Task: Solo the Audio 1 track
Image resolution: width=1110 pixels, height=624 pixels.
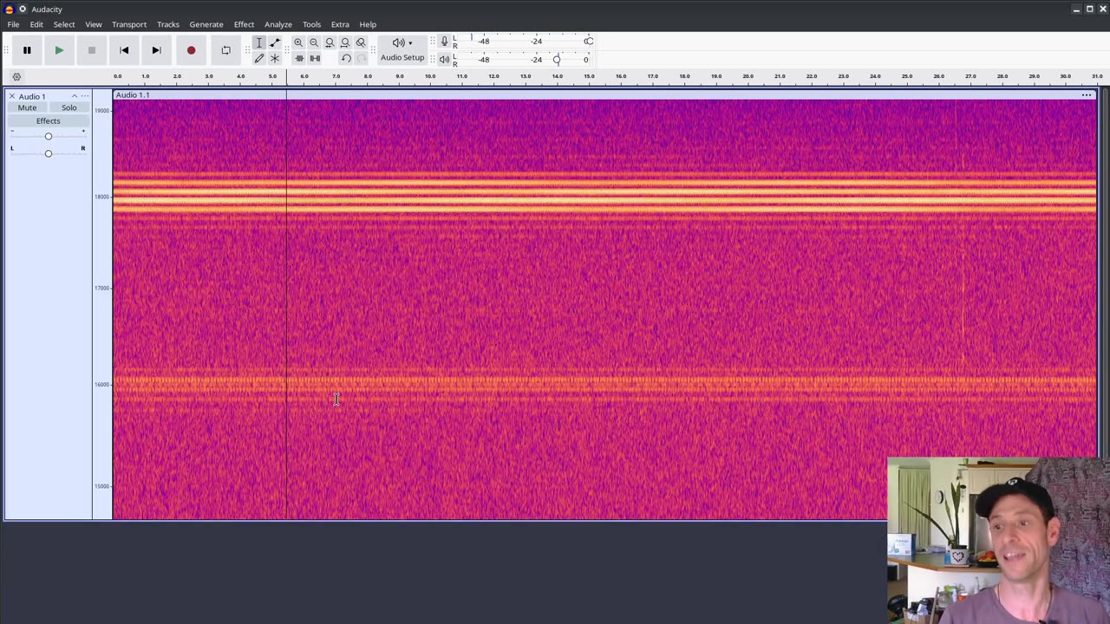Action: 69,107
